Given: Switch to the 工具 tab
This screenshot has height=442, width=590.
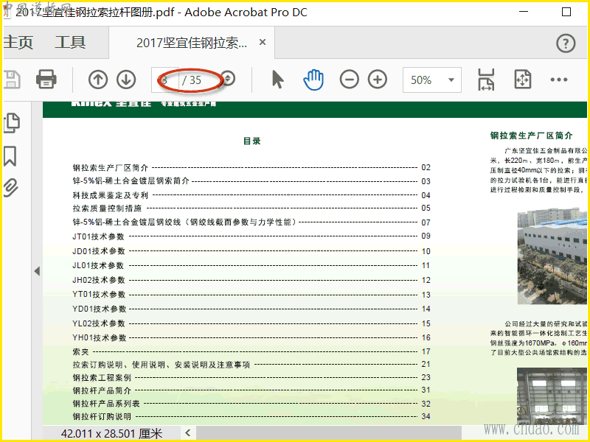Looking at the screenshot, I should [x=70, y=42].
